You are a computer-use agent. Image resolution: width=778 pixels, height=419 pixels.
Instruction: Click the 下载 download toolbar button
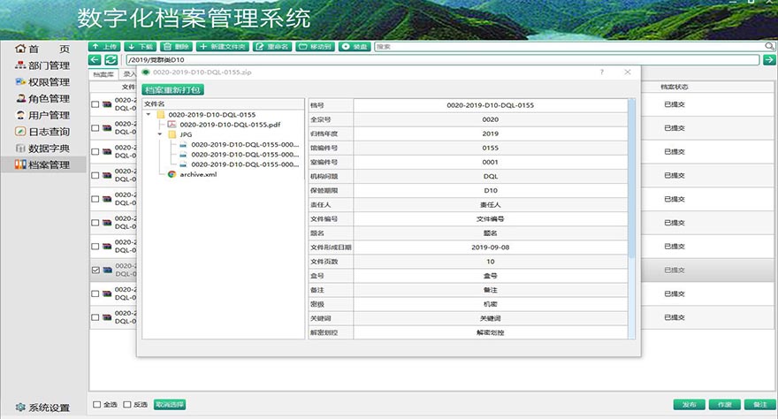click(140, 46)
